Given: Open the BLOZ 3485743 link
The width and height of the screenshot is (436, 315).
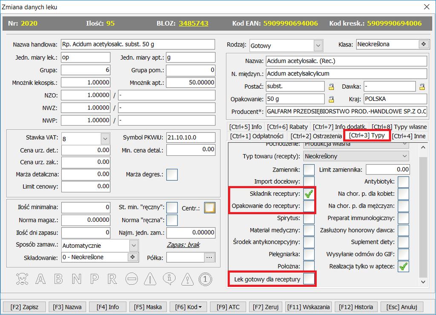Looking at the screenshot, I should pyautogui.click(x=194, y=23).
